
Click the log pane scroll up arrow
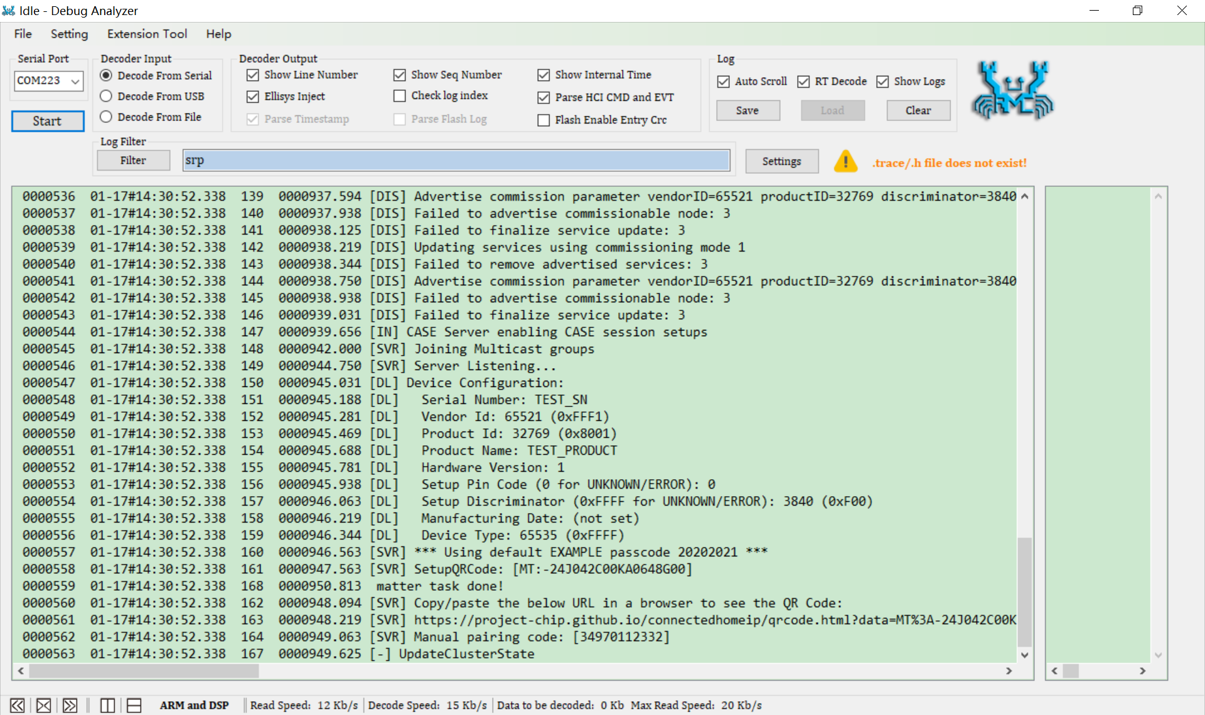[x=1024, y=196]
